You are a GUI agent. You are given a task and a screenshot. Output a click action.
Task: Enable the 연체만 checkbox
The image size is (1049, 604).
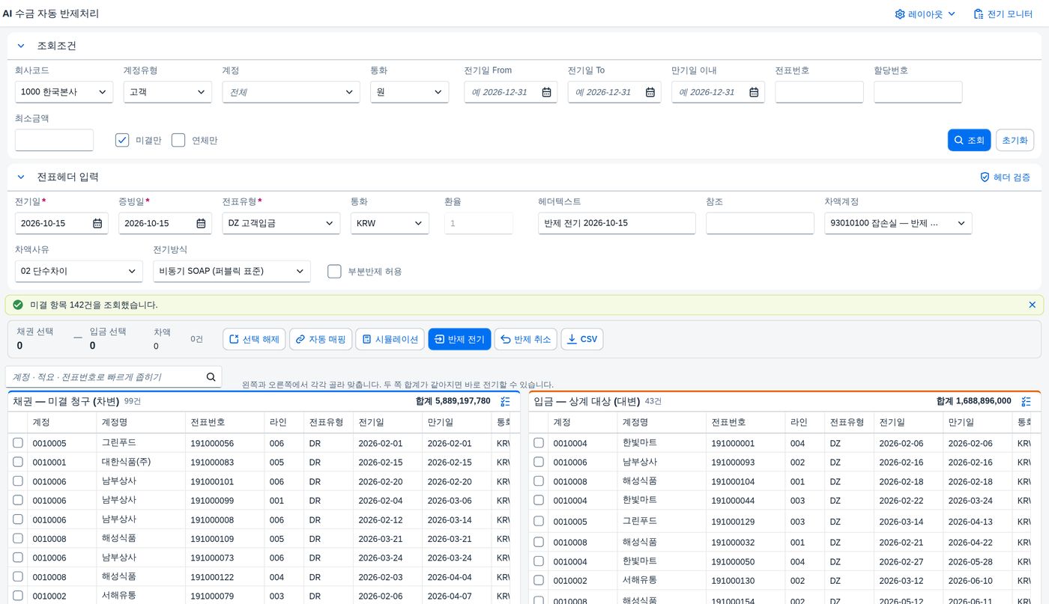click(178, 140)
